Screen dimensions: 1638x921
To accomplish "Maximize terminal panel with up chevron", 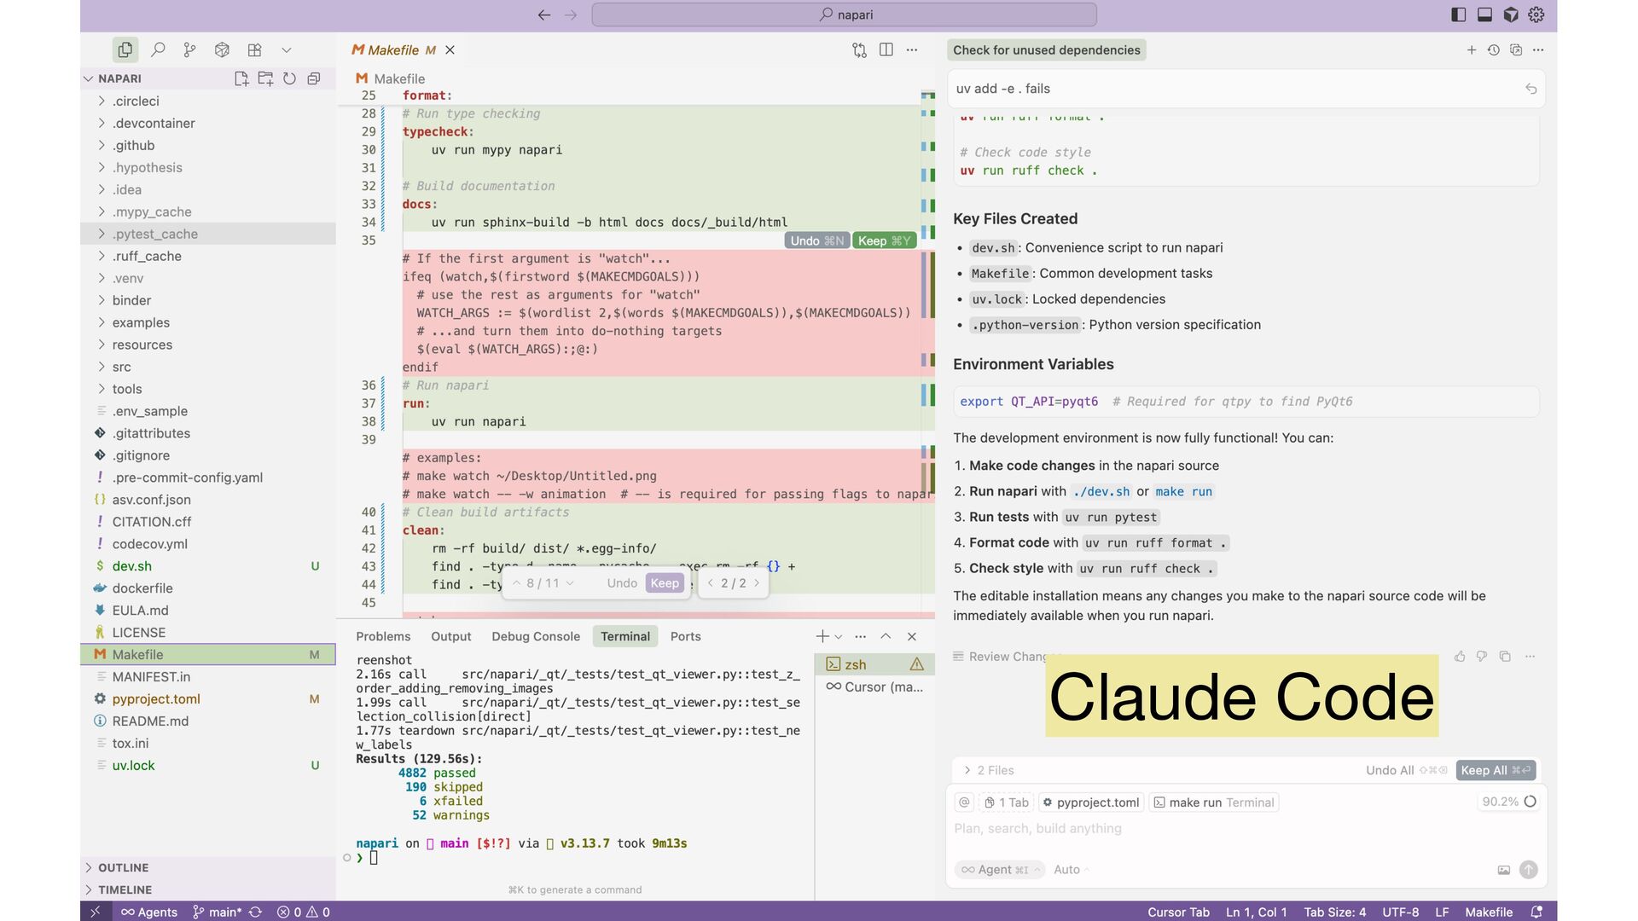I will (x=886, y=637).
